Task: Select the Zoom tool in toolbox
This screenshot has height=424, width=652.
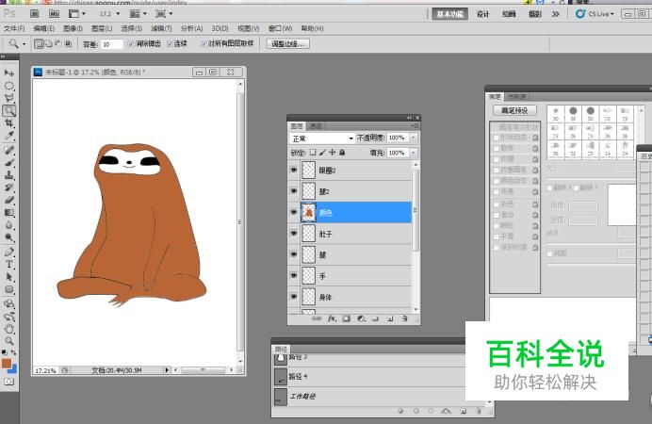Action: click(x=9, y=341)
